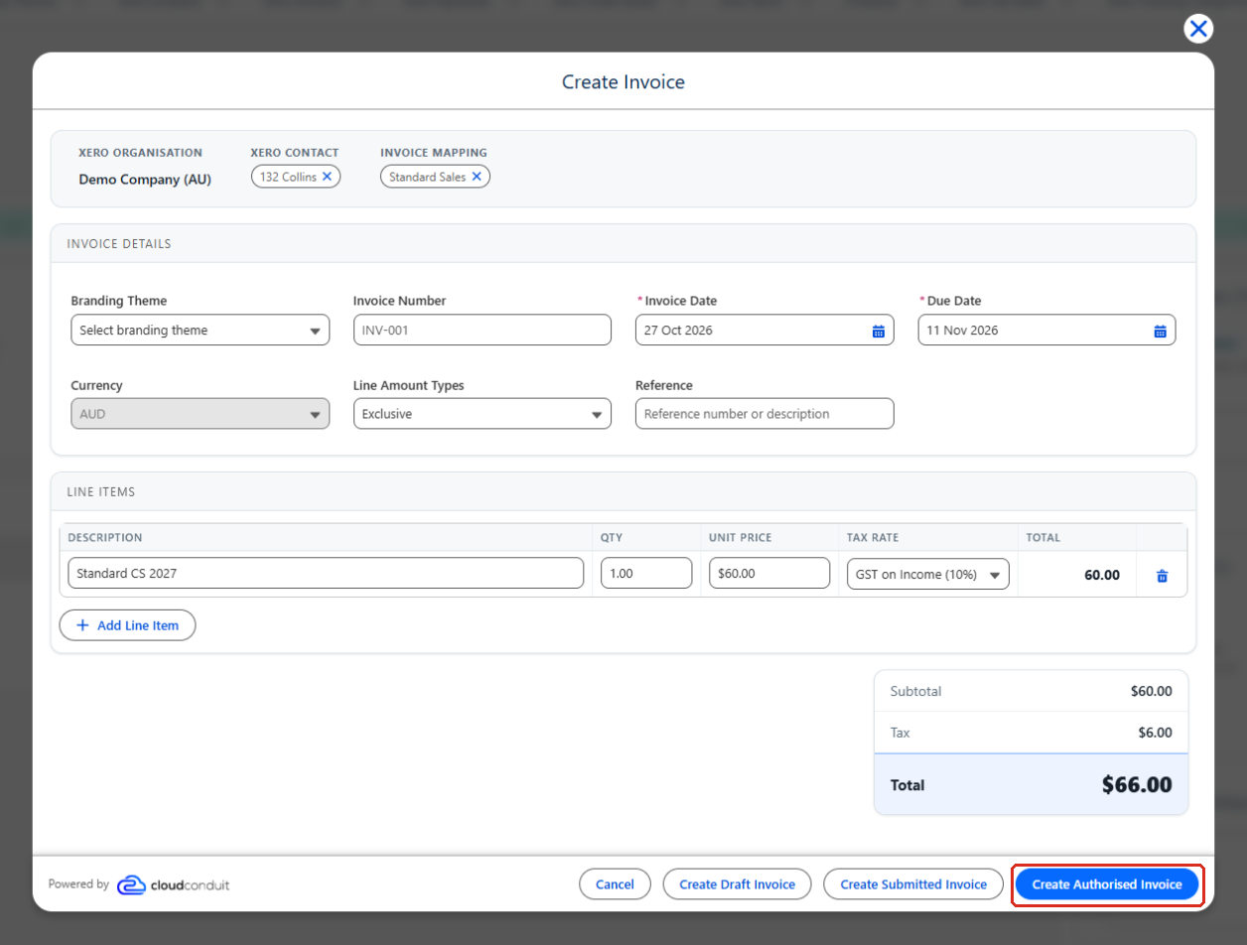Click the Reference input field

764,414
